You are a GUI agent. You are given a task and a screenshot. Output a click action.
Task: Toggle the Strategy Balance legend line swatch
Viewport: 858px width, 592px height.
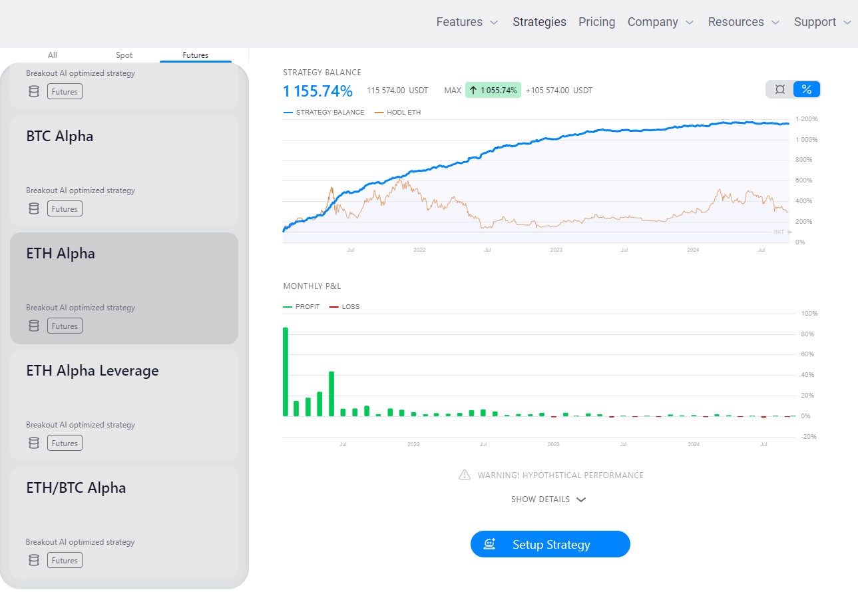pos(288,113)
